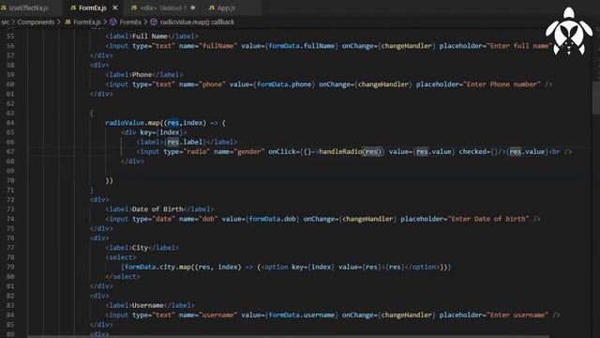This screenshot has width=600, height=338.
Task: Open the src breadcrumb folder
Action: [x=6, y=22]
